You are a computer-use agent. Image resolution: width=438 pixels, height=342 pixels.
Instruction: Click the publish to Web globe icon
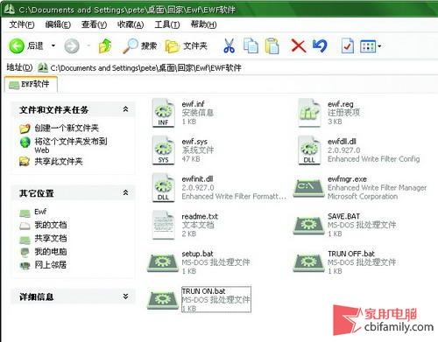pyautogui.click(x=25, y=143)
